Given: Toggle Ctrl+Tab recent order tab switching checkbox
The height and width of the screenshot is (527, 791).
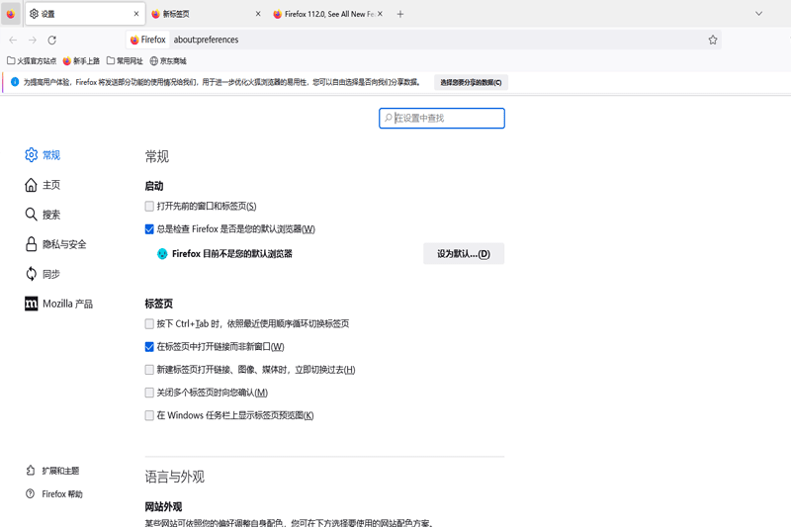Looking at the screenshot, I should 149,324.
